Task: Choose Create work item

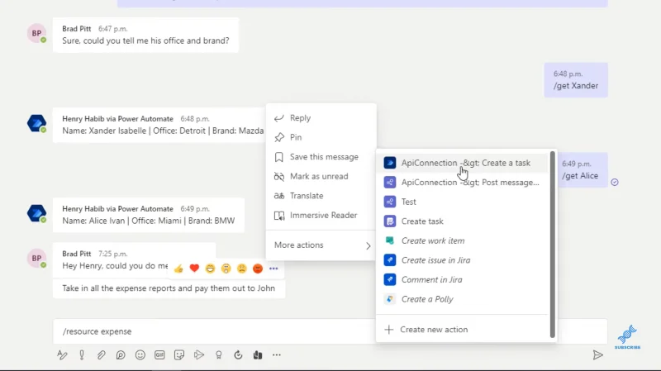Action: coord(463,240)
